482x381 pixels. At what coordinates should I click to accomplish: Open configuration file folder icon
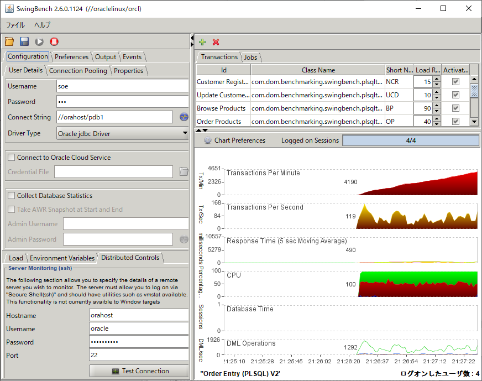tap(9, 41)
